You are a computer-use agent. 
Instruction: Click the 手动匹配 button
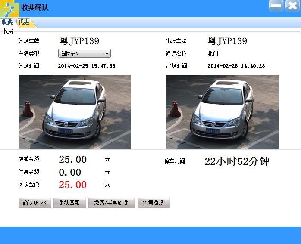click(69, 203)
